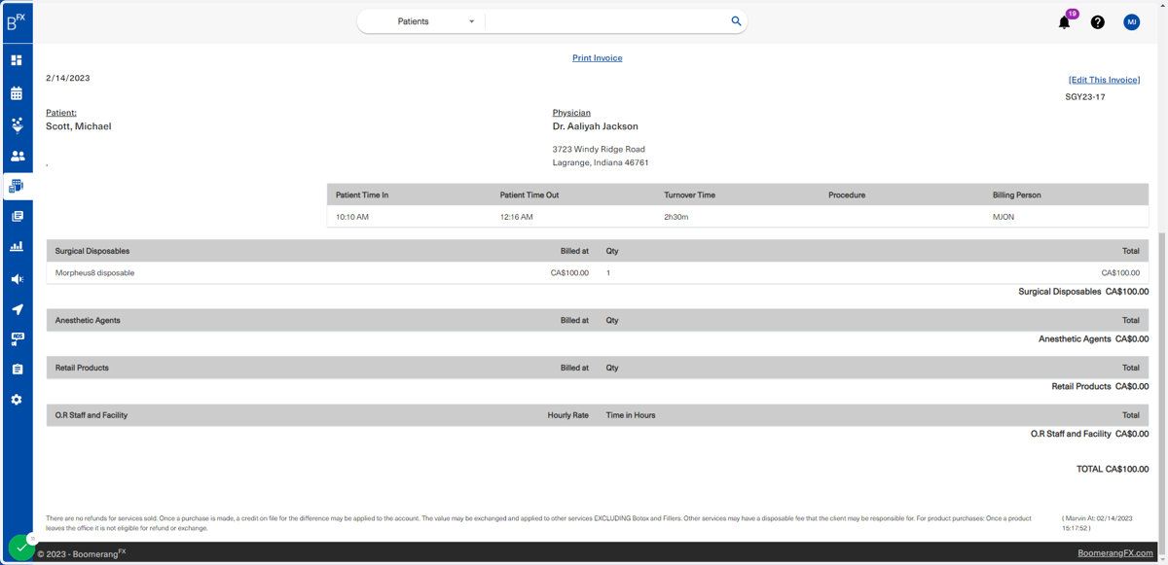Viewport: 1168px width, 565px height.
Task: Open the clipboard icon in sidebar
Action: point(17,370)
